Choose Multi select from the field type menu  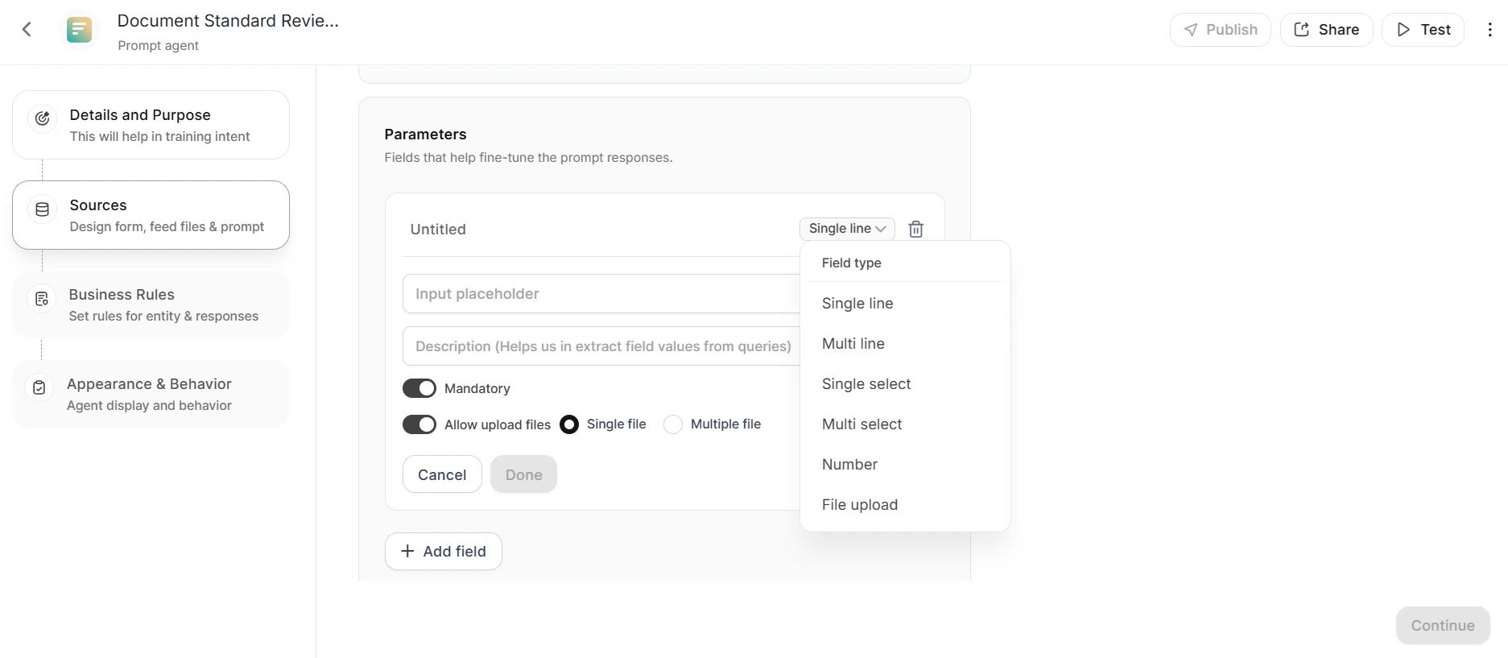pyautogui.click(x=861, y=424)
